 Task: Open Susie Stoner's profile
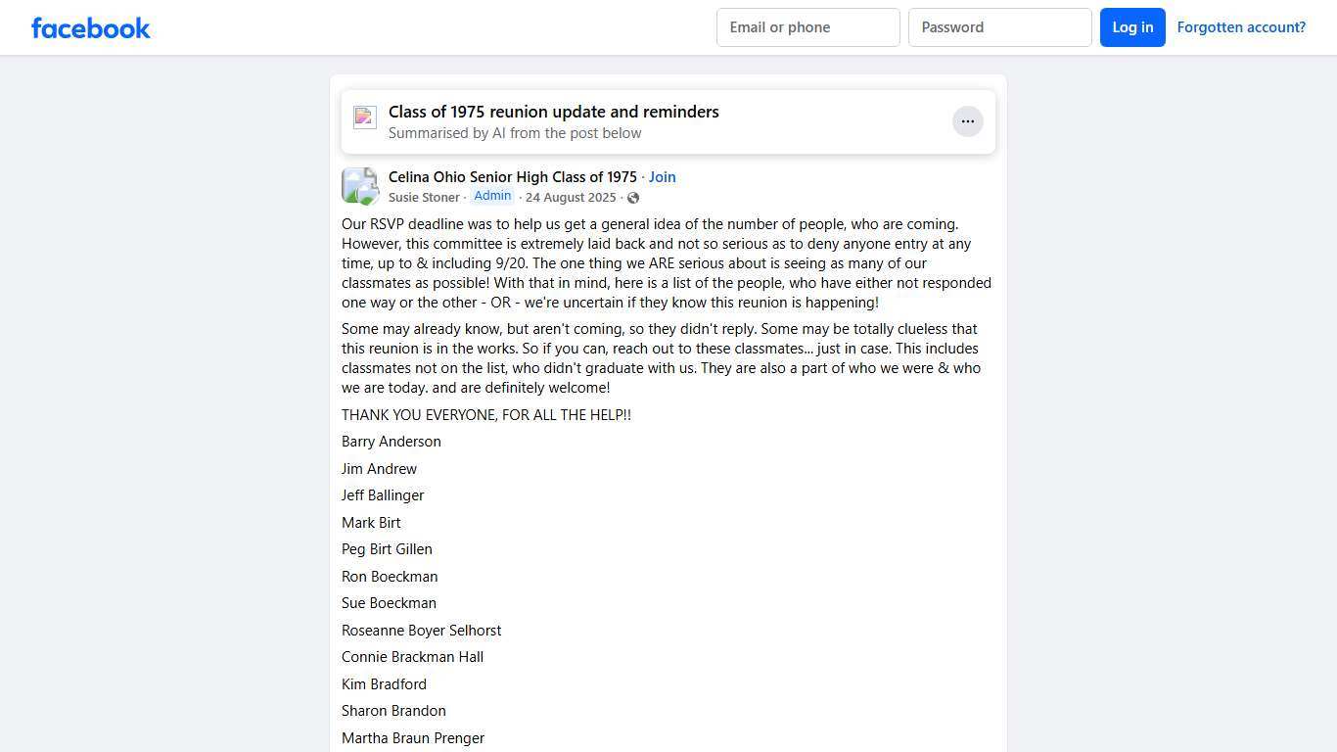coord(424,198)
